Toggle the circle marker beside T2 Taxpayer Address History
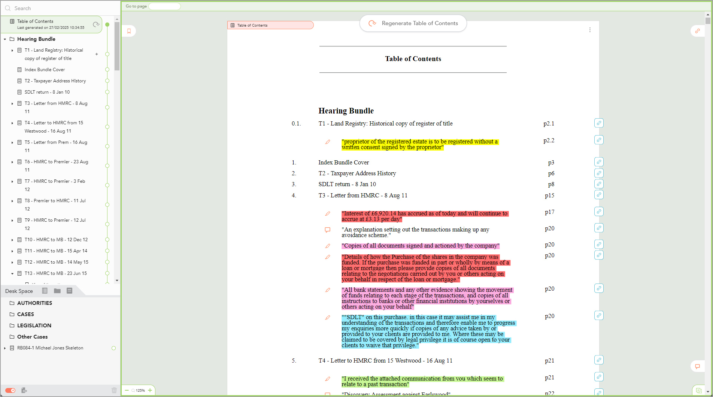Screen dimensions: 713x397 point(107,81)
